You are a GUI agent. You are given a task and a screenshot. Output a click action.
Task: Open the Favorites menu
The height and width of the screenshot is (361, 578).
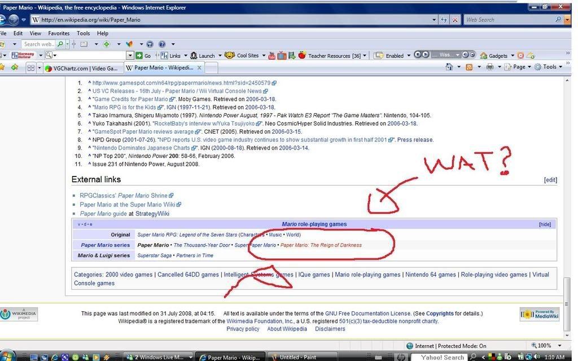click(59, 33)
